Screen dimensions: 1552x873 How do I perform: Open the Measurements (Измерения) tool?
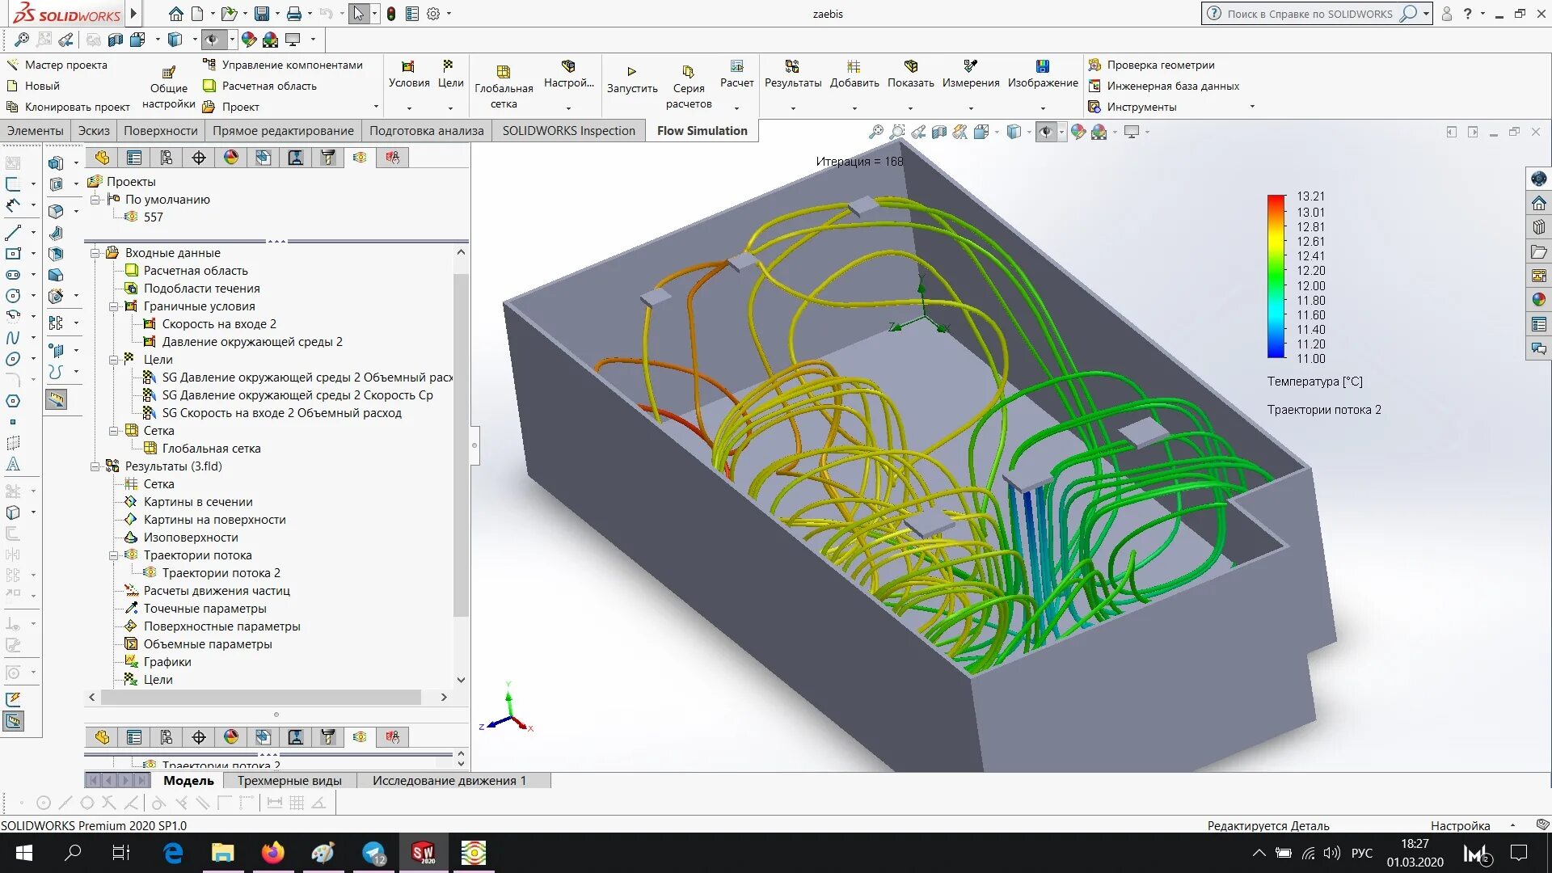970,67
